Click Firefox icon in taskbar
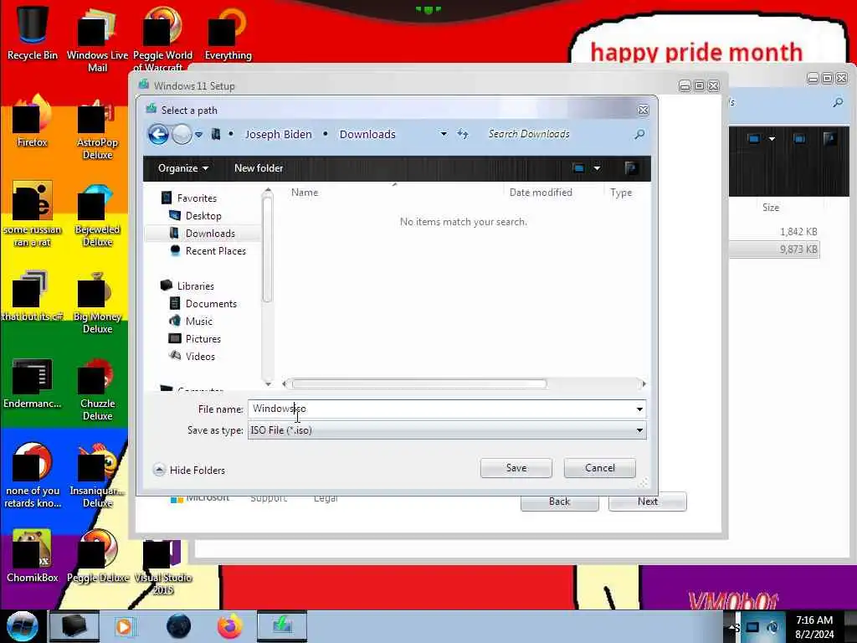The image size is (857, 643). coord(230,626)
